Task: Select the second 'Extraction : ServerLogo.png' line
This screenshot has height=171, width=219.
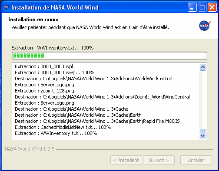Action: [44, 103]
